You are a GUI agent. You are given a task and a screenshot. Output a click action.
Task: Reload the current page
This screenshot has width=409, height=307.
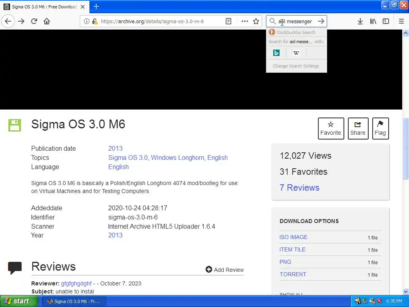34,21
